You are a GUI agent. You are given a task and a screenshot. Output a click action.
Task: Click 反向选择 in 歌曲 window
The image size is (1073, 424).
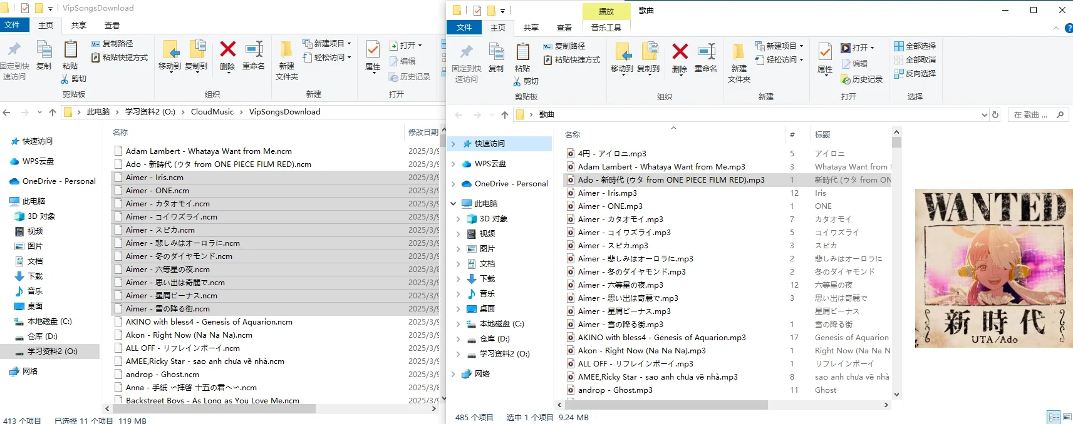click(915, 74)
